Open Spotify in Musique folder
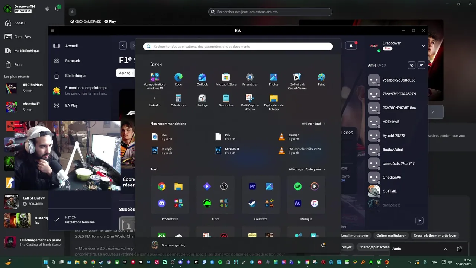Screen dimensions: 476x268 click(298, 186)
